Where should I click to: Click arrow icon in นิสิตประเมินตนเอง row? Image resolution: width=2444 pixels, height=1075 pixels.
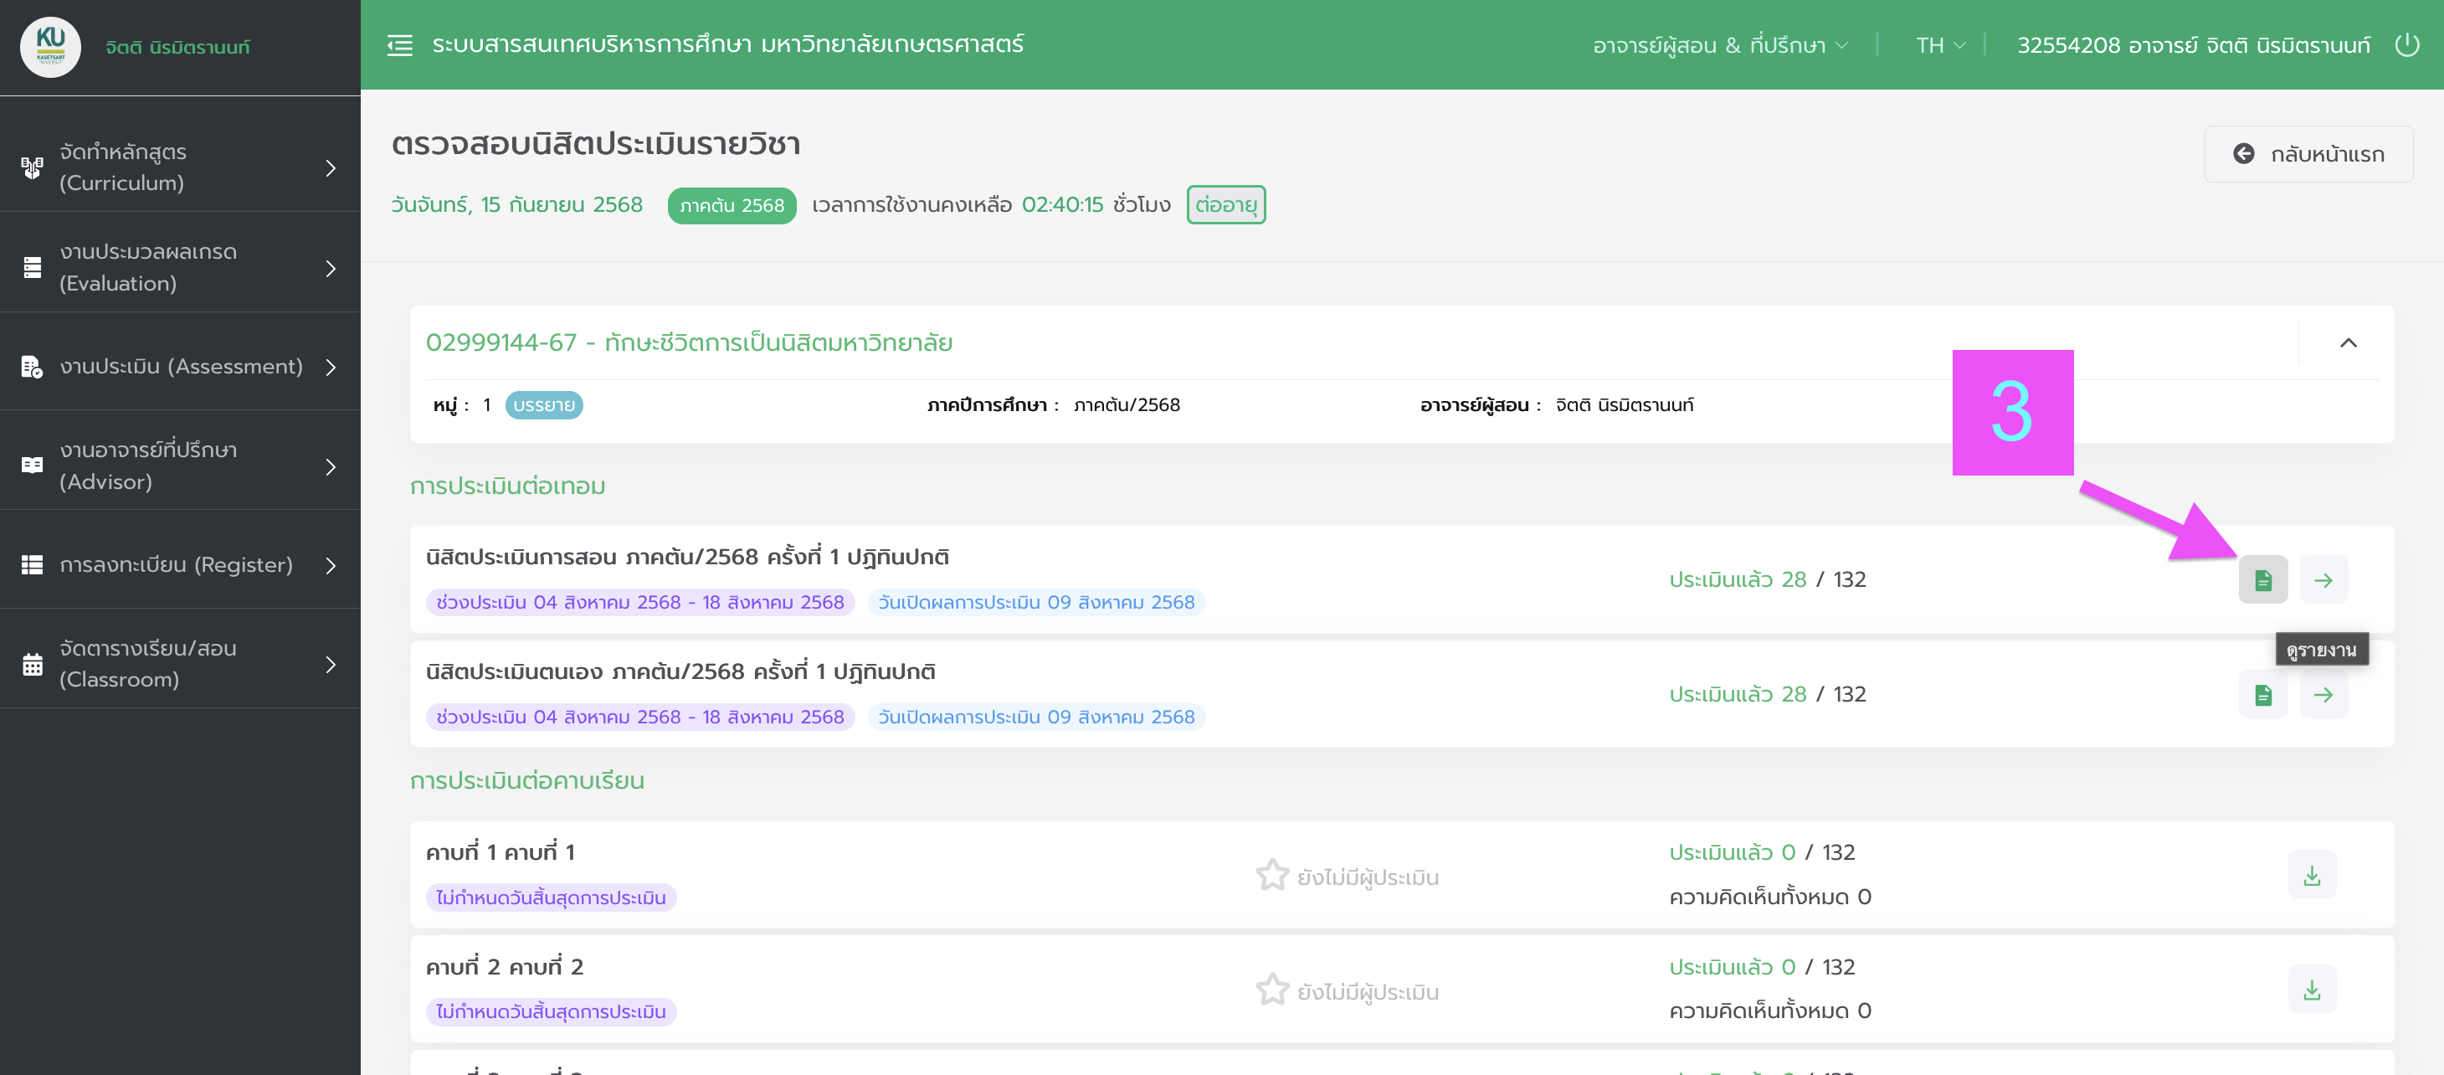pyautogui.click(x=2323, y=695)
